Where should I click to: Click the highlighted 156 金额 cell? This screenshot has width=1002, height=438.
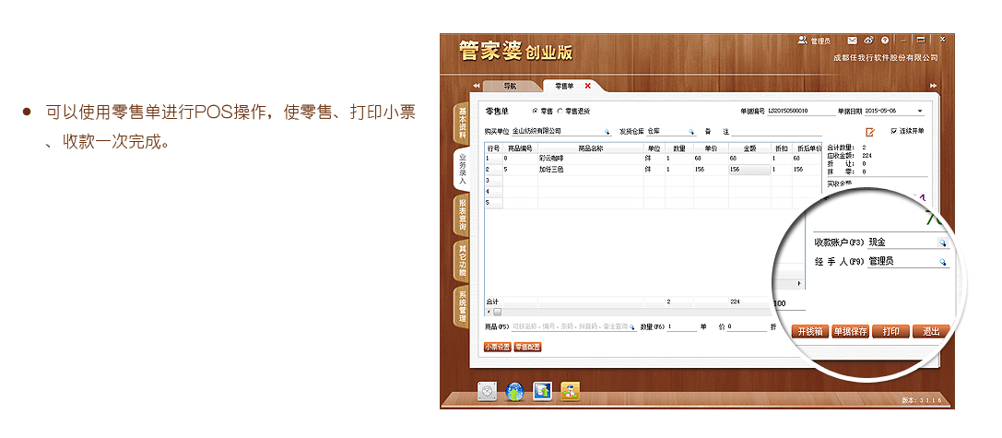click(749, 170)
